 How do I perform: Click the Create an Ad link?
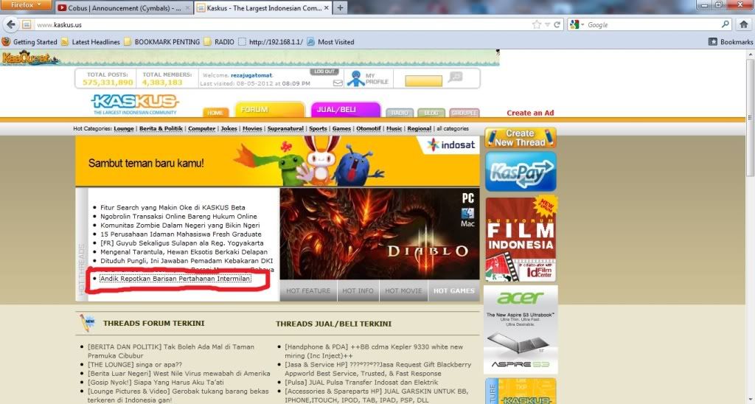[x=530, y=113]
